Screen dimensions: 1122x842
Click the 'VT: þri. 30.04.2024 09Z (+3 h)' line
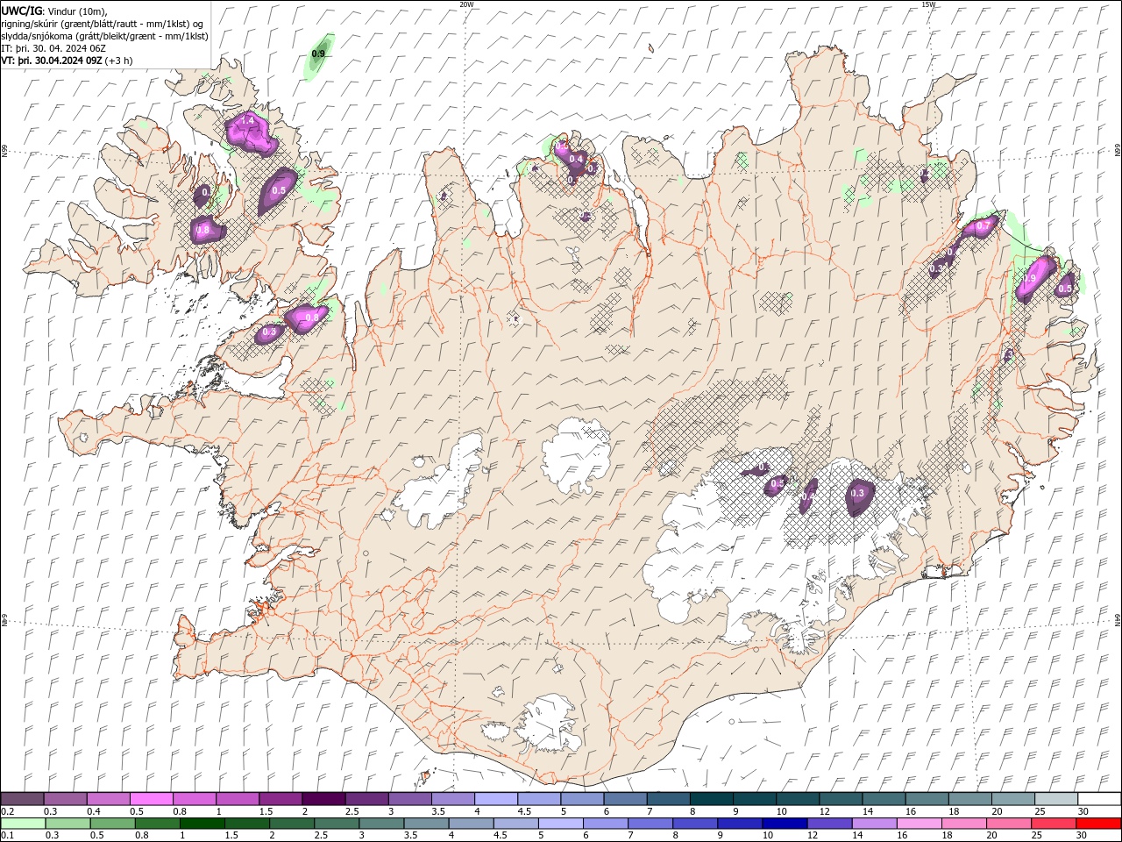(67, 61)
